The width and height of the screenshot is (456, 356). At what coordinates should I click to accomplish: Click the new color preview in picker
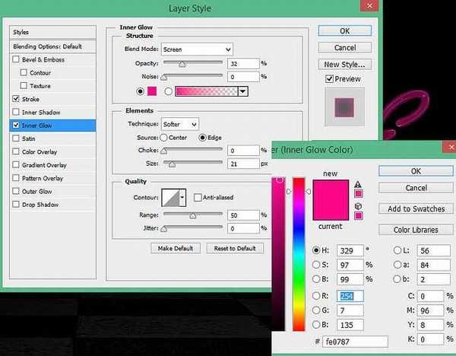329,190
